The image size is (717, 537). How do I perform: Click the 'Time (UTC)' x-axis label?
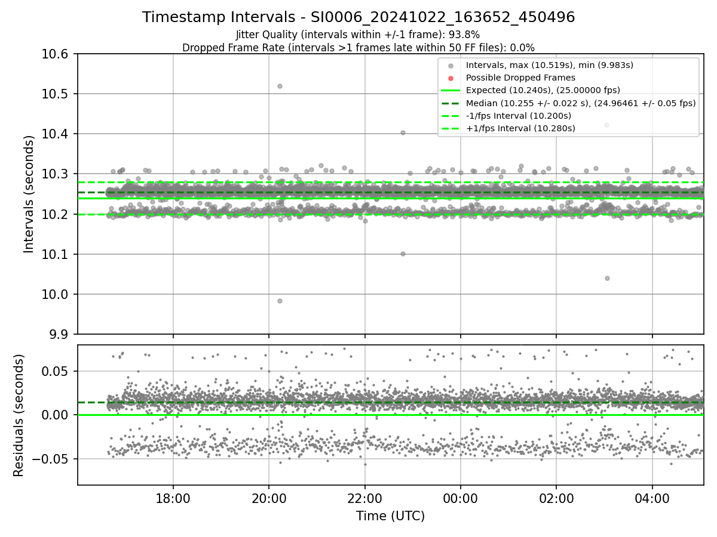pyautogui.click(x=390, y=516)
